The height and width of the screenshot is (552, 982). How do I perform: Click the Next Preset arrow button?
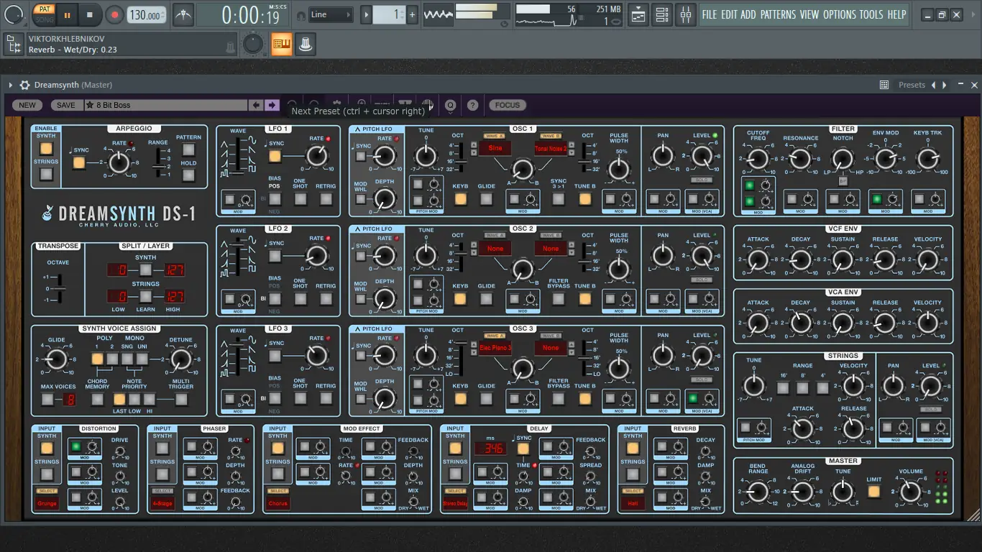[272, 105]
